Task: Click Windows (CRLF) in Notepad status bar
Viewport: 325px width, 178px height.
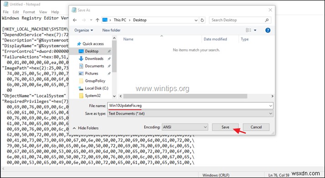Action: tap(216, 175)
